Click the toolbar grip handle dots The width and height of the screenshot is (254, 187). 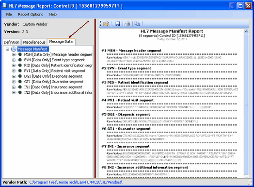click(x=101, y=24)
